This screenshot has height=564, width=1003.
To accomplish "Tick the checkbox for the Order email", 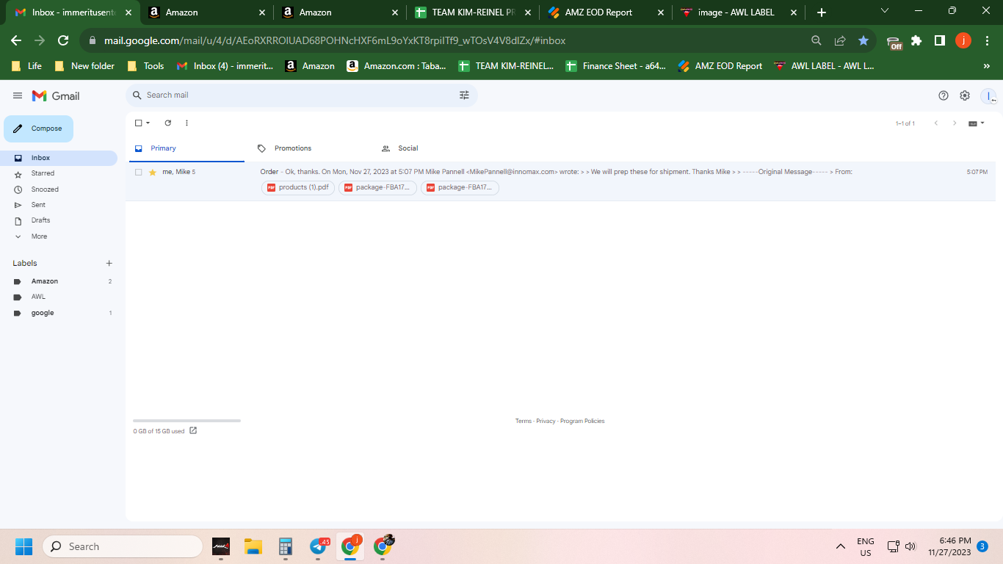I will 138,172.
